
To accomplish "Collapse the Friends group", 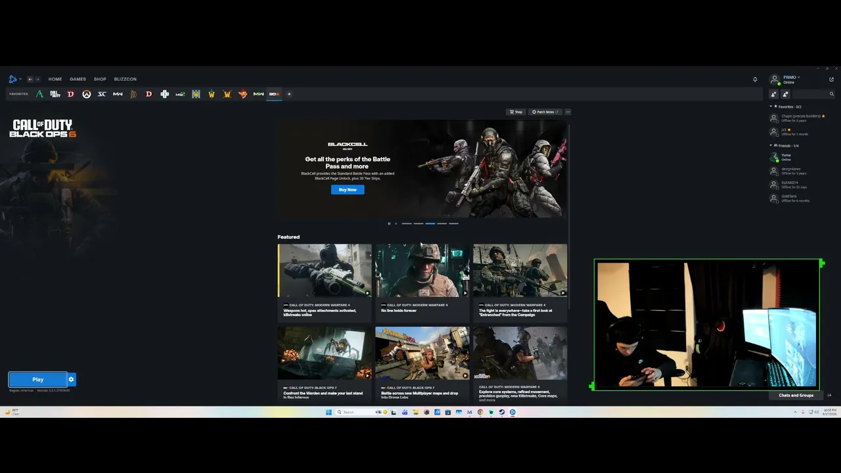I will click(x=771, y=146).
